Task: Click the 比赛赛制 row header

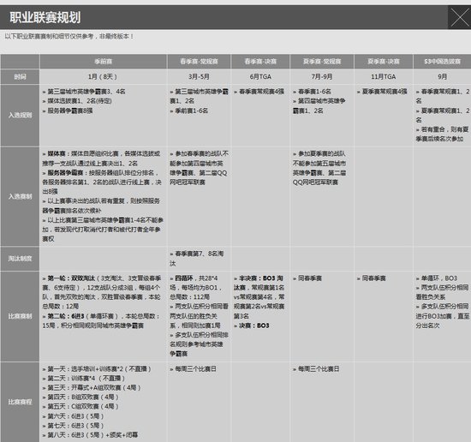Action: 20,316
